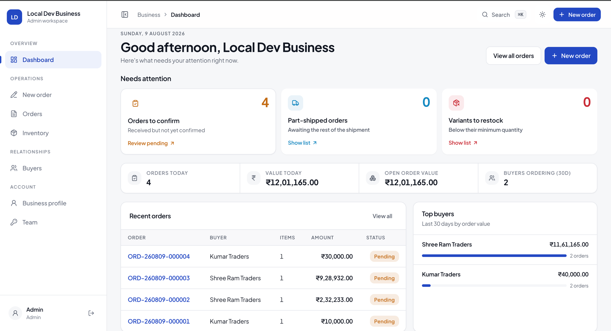Image resolution: width=611 pixels, height=331 pixels.
Task: Click the ₹9,28,932.00 amount cell
Action: point(334,278)
